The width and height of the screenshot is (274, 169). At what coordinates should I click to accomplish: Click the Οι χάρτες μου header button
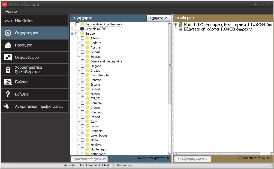(x=159, y=18)
